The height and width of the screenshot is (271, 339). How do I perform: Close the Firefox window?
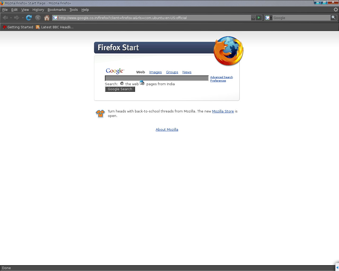(x=333, y=2)
